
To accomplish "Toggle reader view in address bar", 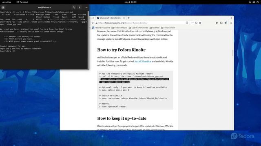I will 187,23.
